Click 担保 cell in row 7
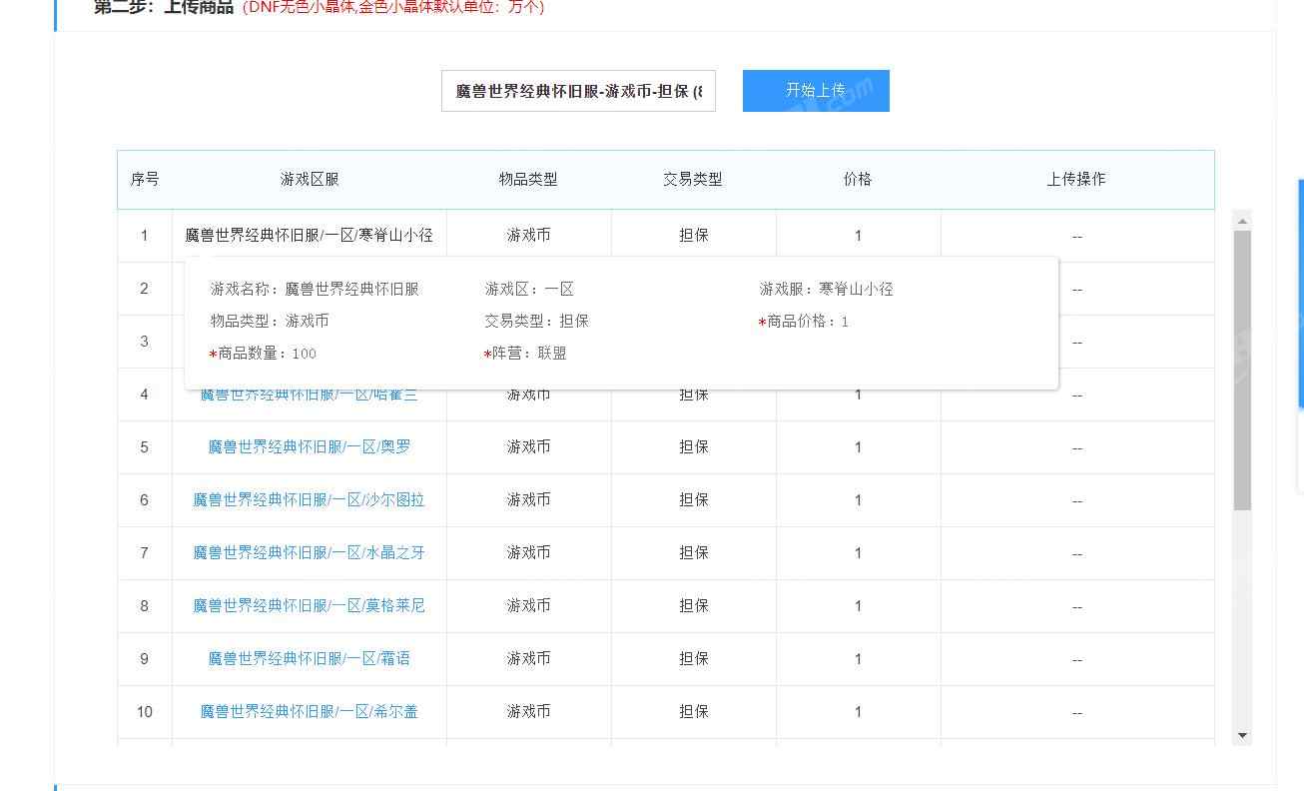Screen dimensions: 1304x791 click(x=693, y=553)
